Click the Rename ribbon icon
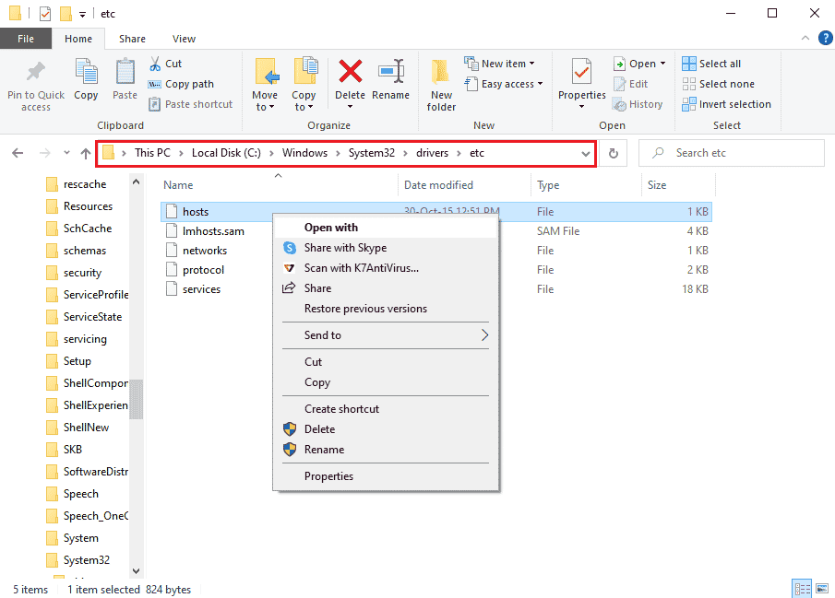The image size is (835, 598). (391, 72)
